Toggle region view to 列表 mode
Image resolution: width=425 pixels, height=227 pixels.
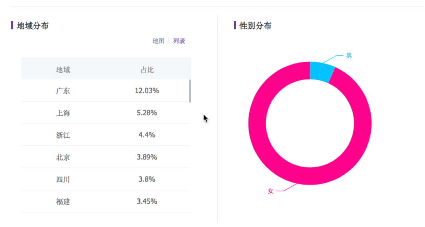[178, 41]
